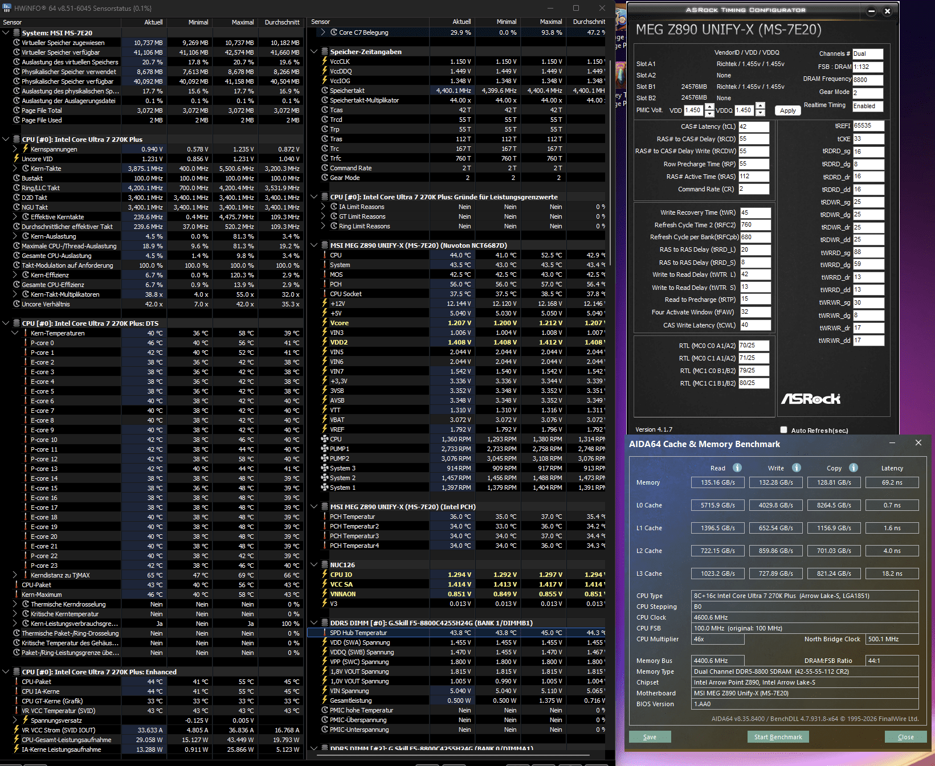The height and width of the screenshot is (766, 935).
Task: Click the Memory Read result 135.16 GB/s
Action: tap(718, 482)
